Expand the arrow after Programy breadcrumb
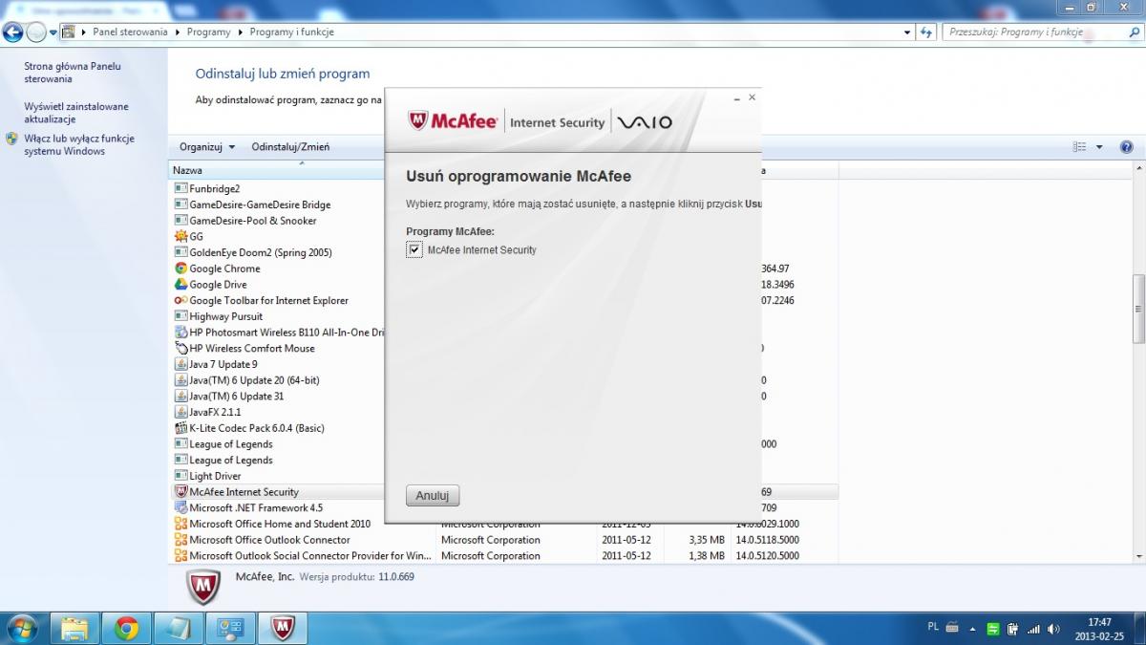This screenshot has height=645, width=1146. click(240, 32)
